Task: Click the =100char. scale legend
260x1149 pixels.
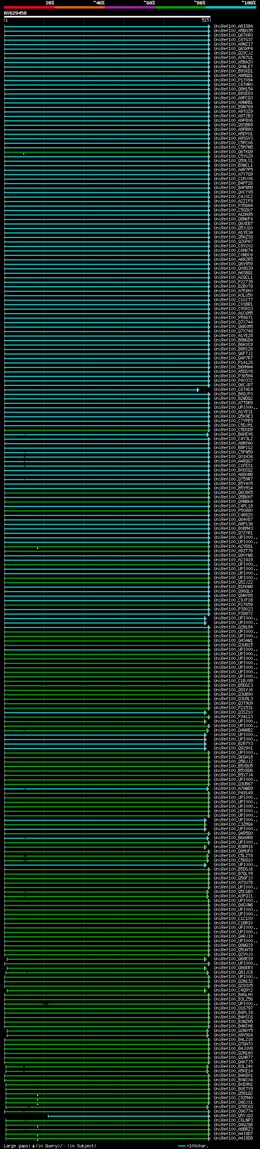Action: (193, 1146)
